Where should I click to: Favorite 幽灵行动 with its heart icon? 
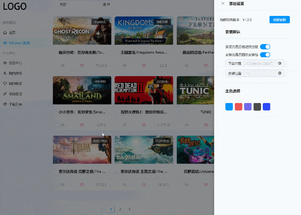[x=82, y=66]
